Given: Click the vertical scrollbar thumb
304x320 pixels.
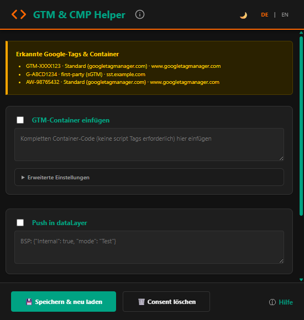Looking at the screenshot, I should 301,126.
